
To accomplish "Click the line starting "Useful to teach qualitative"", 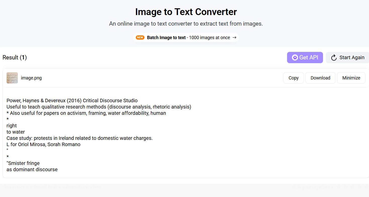I will point(99,107).
